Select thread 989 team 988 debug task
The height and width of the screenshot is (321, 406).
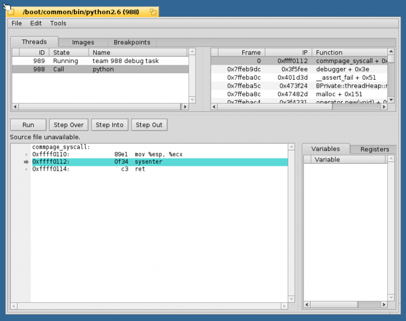click(100, 61)
